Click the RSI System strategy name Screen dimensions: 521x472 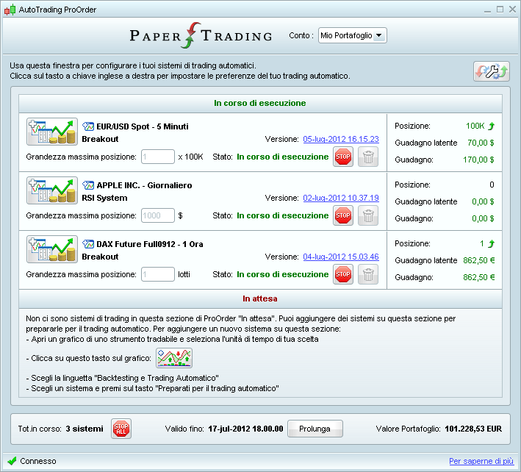(x=104, y=198)
